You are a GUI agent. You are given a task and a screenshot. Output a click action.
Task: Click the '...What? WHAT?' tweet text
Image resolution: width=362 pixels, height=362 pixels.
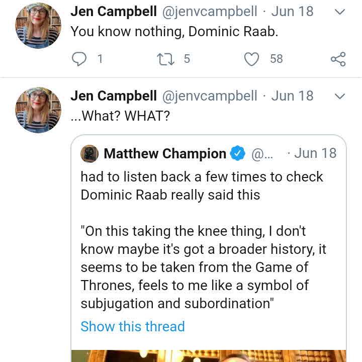(120, 116)
